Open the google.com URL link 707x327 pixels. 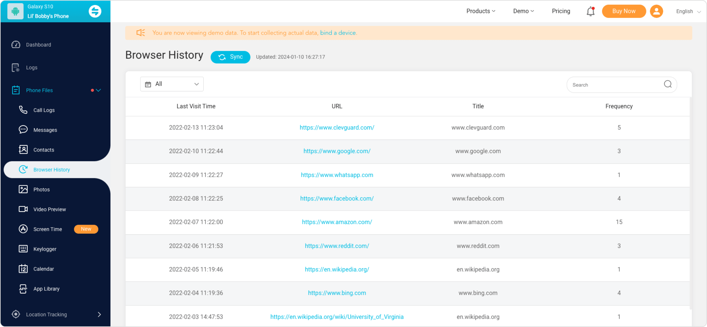[337, 151]
